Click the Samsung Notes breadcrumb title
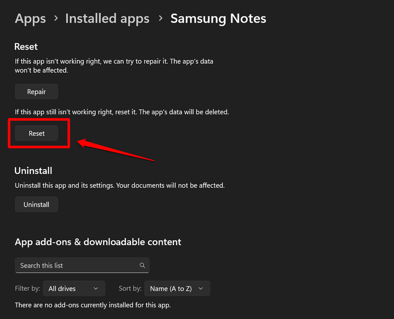Viewport: 394px width, 319px height. (x=218, y=19)
